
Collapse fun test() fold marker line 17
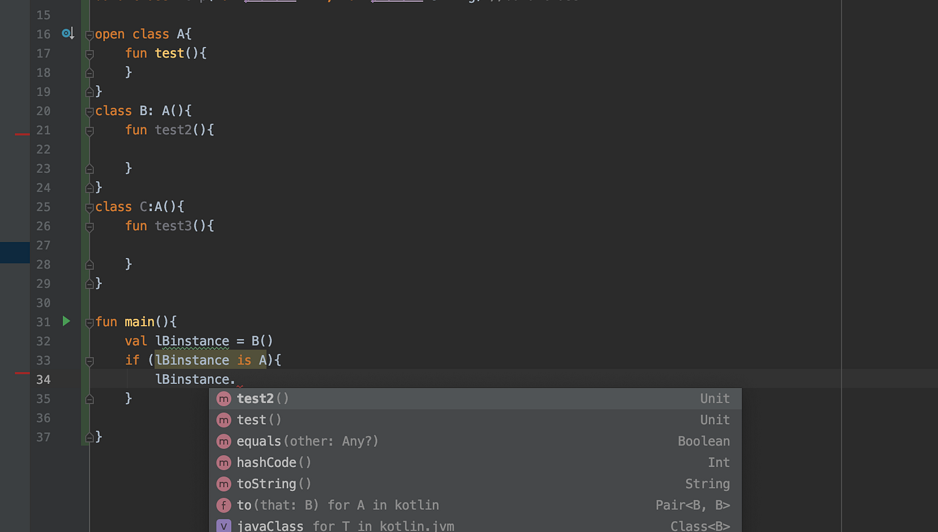click(x=89, y=54)
